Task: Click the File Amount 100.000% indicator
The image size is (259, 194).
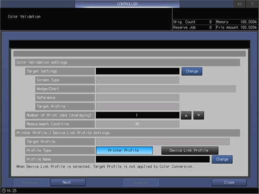Action: [x=236, y=27]
